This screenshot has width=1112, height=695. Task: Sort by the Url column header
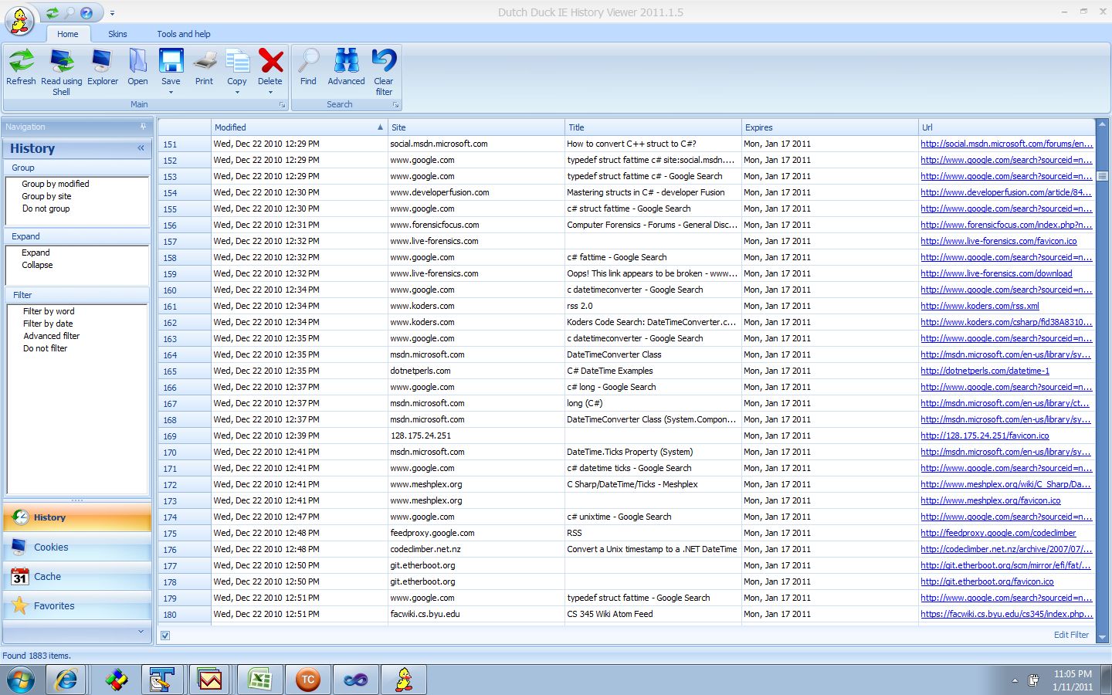pos(1006,127)
